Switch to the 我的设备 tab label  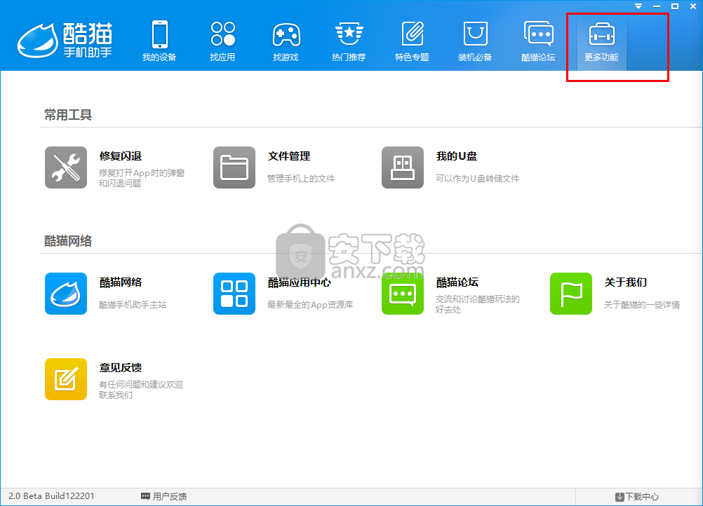159,57
